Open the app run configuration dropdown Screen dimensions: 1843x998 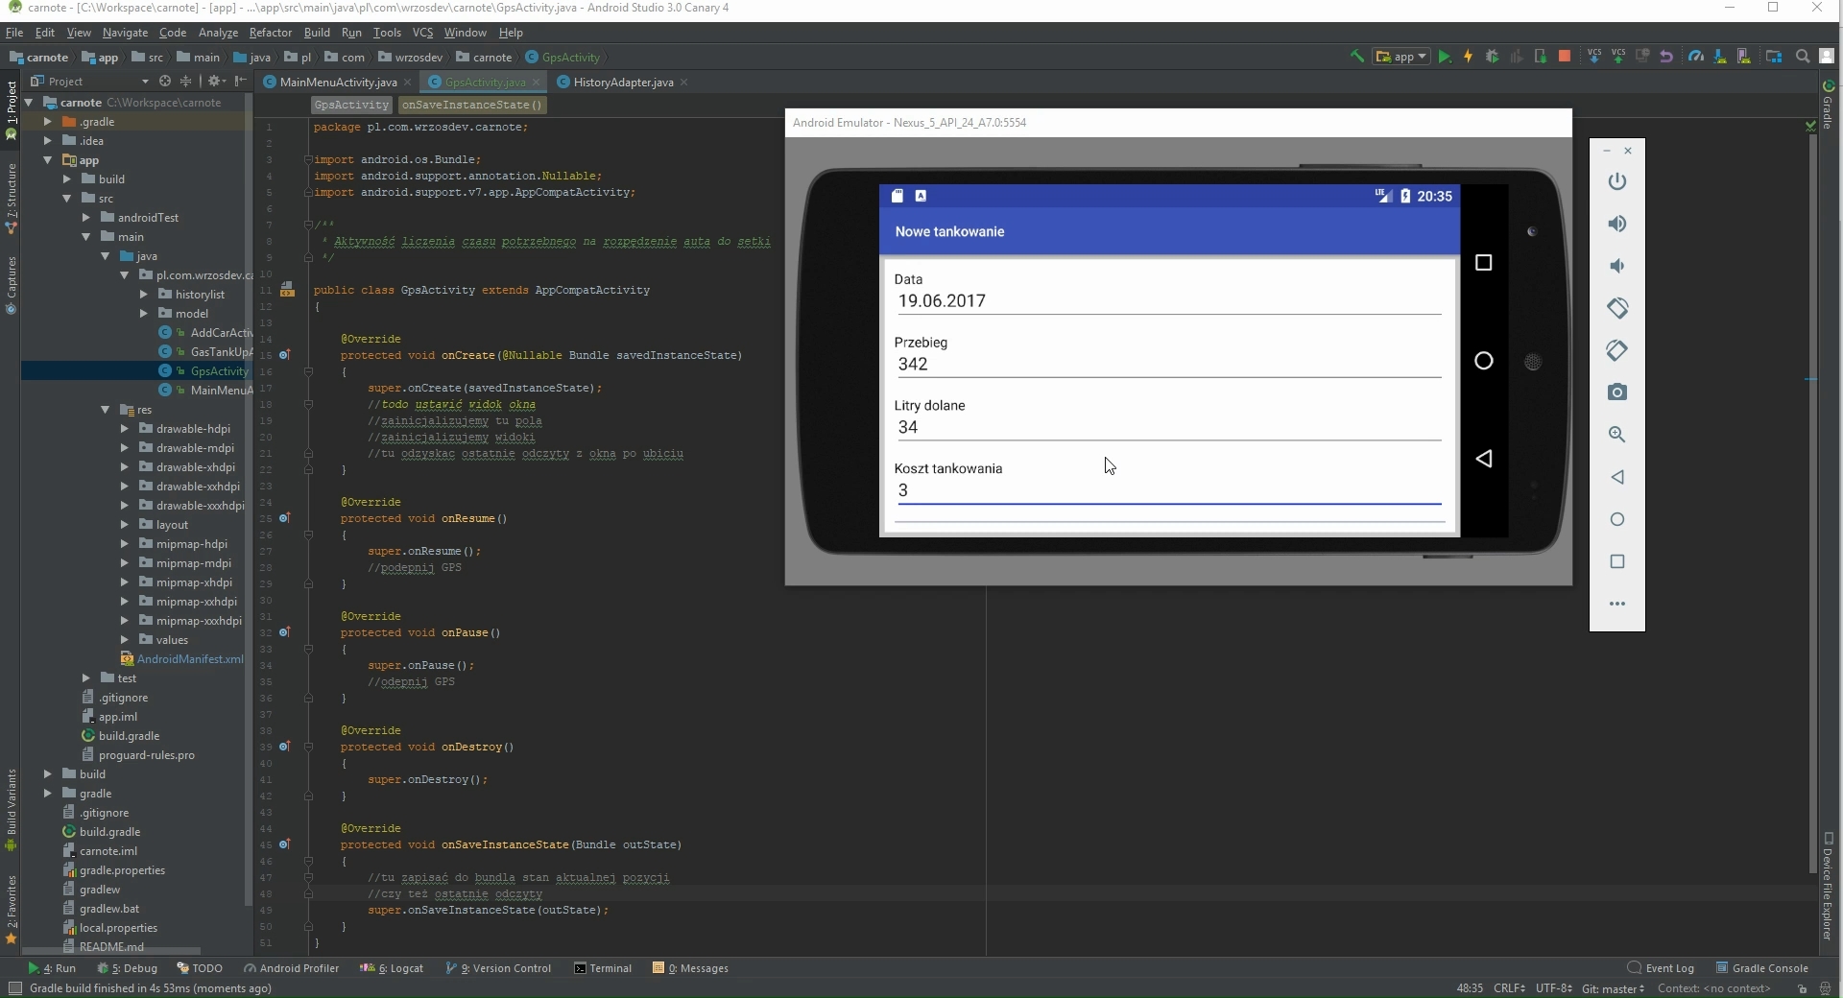(1402, 58)
